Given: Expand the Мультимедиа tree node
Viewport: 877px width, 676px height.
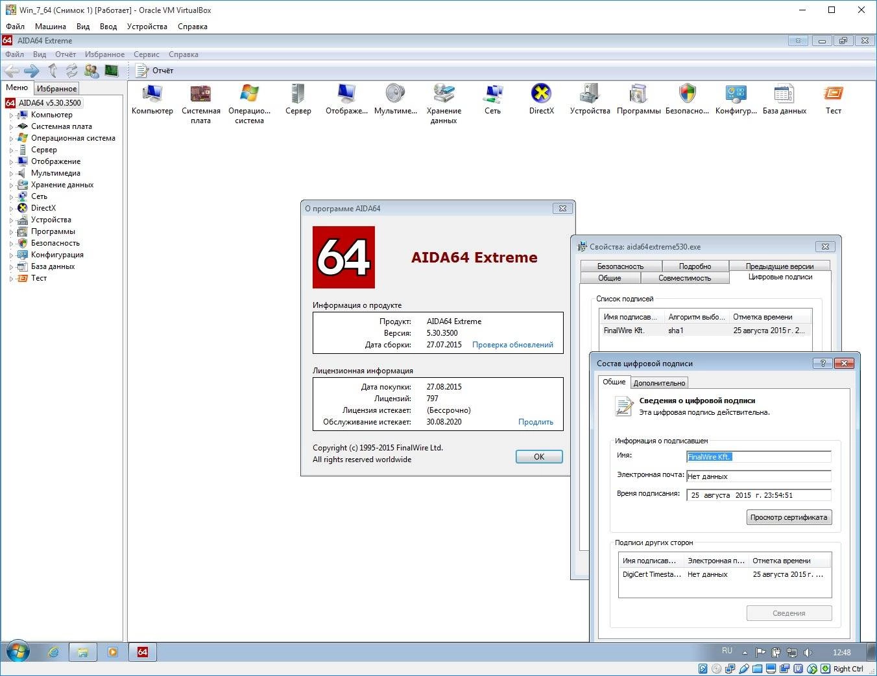Looking at the screenshot, I should tap(11, 173).
